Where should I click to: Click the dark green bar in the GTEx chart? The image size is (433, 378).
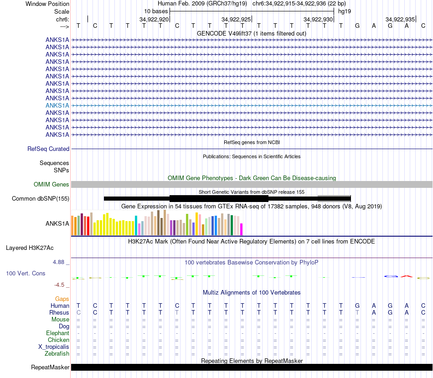click(x=232, y=225)
